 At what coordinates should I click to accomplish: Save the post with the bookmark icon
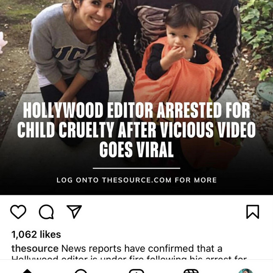point(253,212)
